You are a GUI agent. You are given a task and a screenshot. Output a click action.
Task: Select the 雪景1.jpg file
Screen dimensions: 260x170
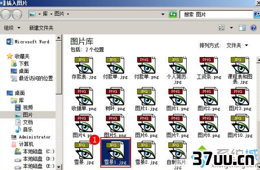116,152
